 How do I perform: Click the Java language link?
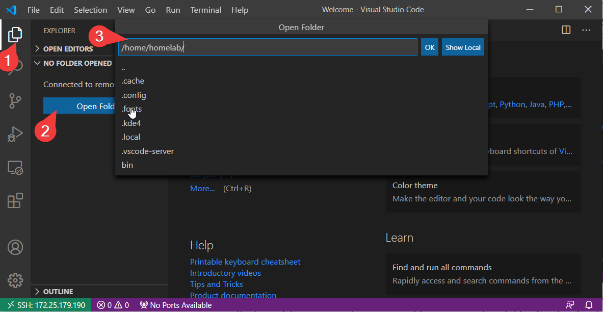[x=537, y=105]
